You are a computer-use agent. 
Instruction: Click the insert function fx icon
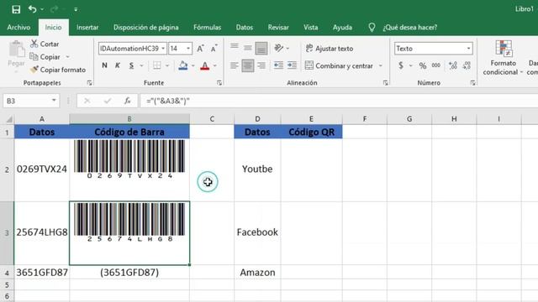click(x=127, y=101)
